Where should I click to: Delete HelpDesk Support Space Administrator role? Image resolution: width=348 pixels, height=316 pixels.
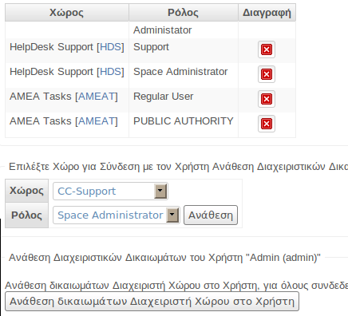tap(267, 74)
